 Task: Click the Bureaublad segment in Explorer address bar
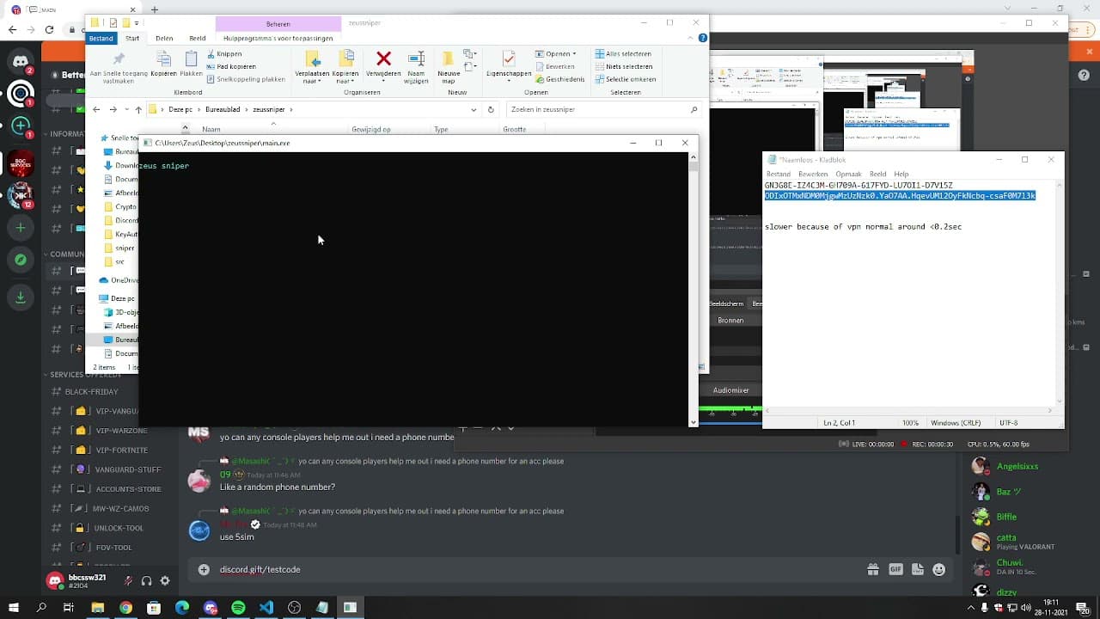(x=222, y=110)
